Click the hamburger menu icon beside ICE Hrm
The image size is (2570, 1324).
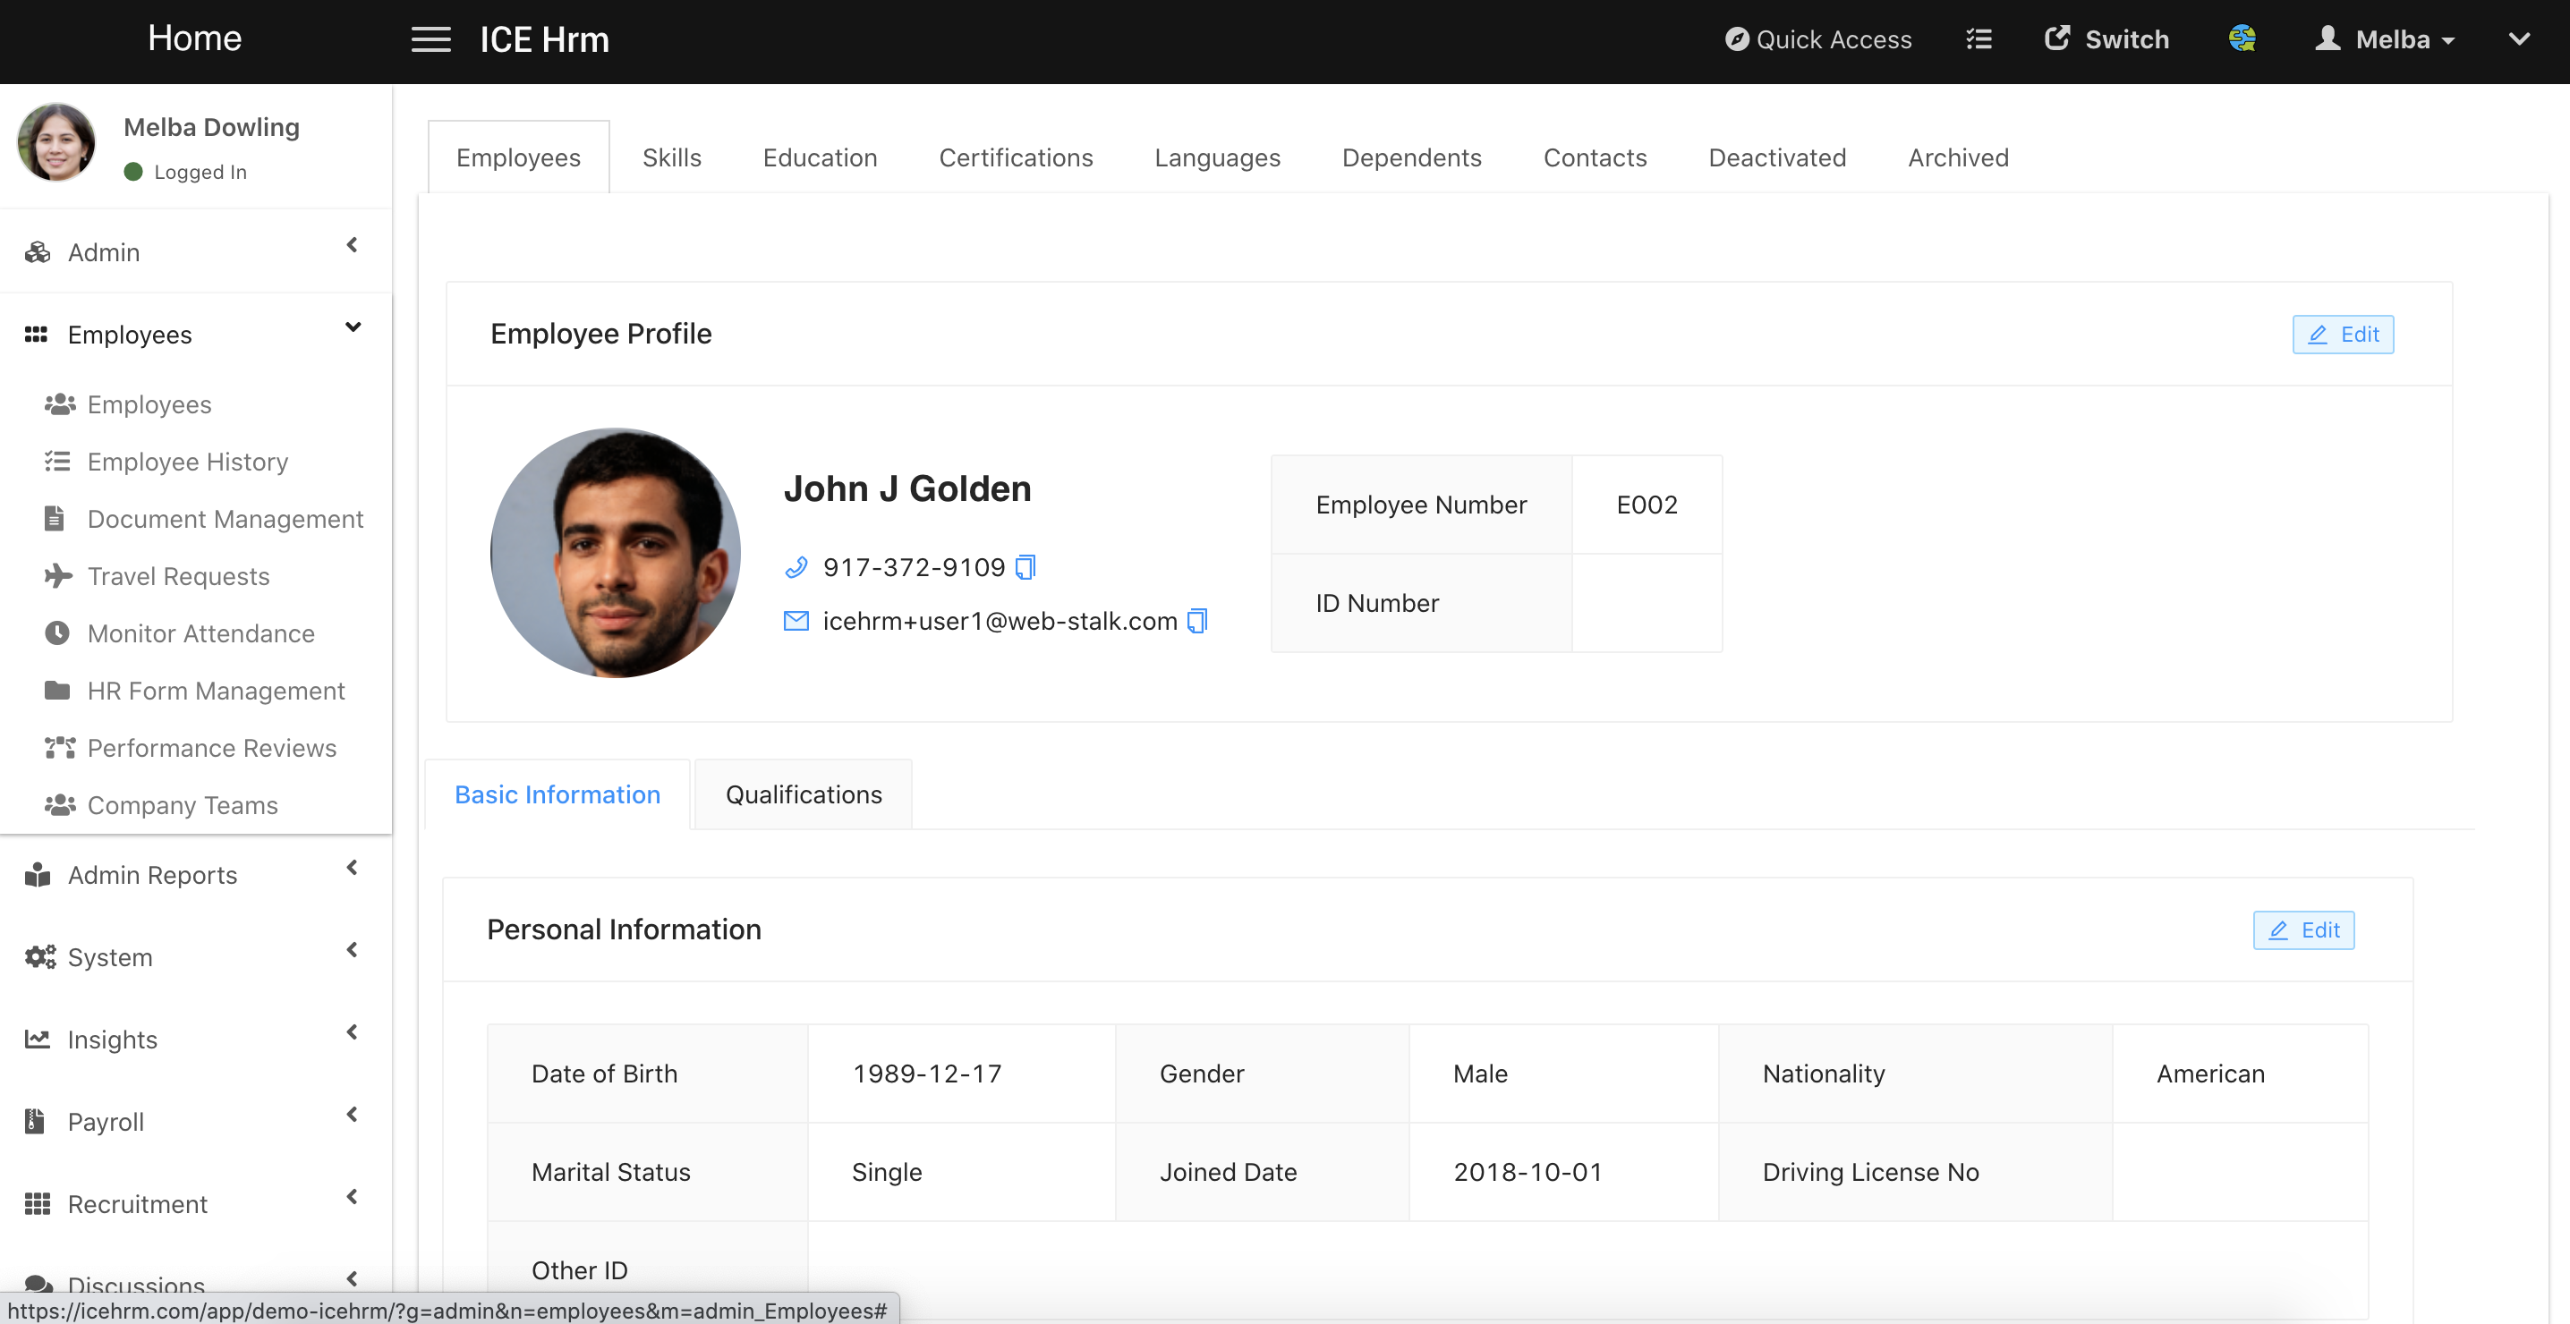pos(431,40)
